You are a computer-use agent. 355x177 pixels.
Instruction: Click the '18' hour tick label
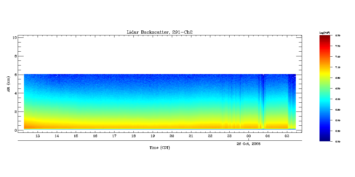point(133,136)
